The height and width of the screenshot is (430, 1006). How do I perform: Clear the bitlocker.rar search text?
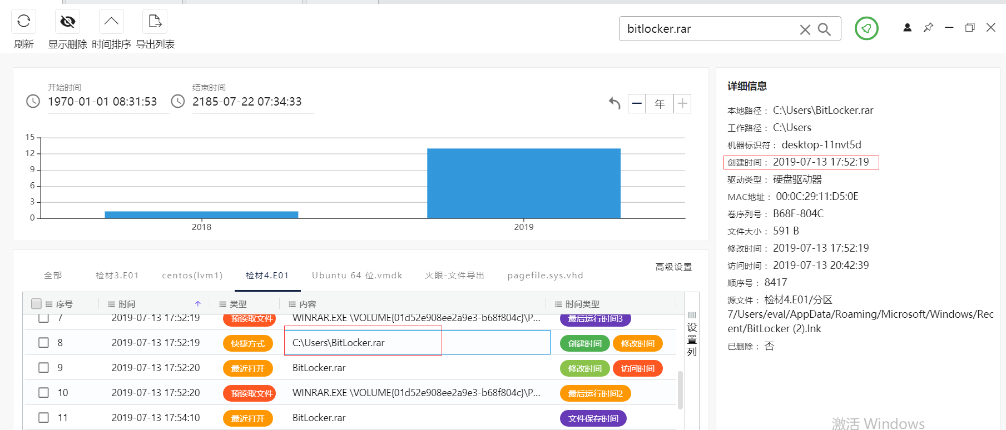(x=805, y=29)
